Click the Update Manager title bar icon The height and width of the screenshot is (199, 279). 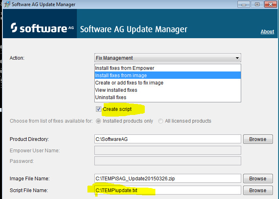(x=7, y=4)
